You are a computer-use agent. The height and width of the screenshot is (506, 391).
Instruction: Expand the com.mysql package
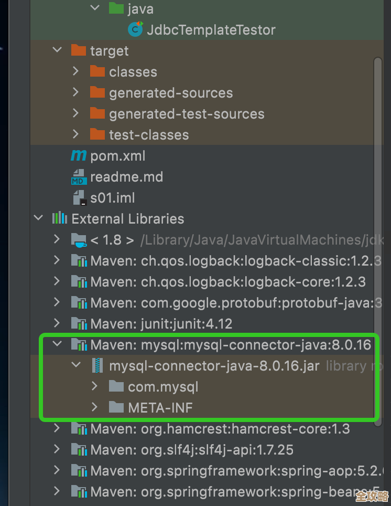[x=94, y=387]
